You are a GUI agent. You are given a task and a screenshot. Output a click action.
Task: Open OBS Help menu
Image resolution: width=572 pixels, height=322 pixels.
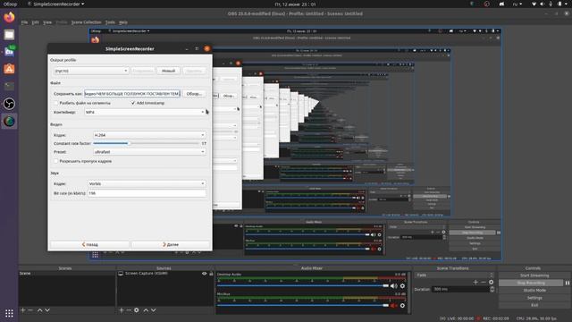tap(123, 22)
